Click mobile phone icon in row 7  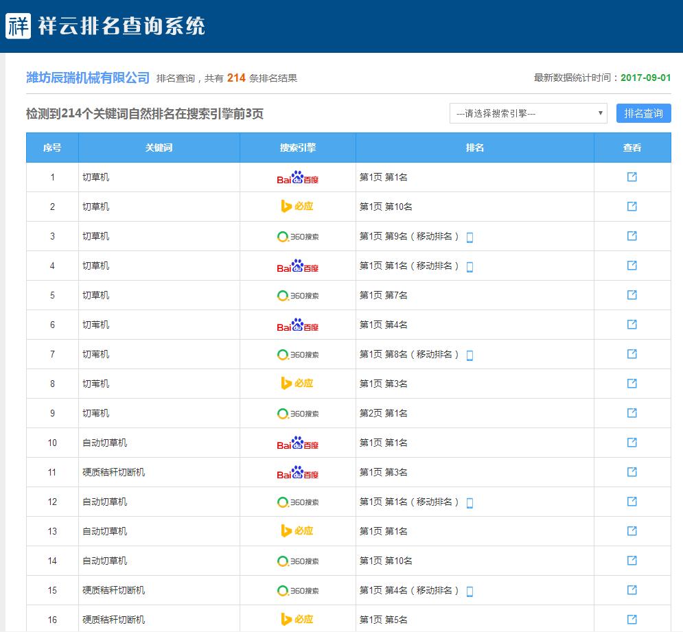coord(470,355)
